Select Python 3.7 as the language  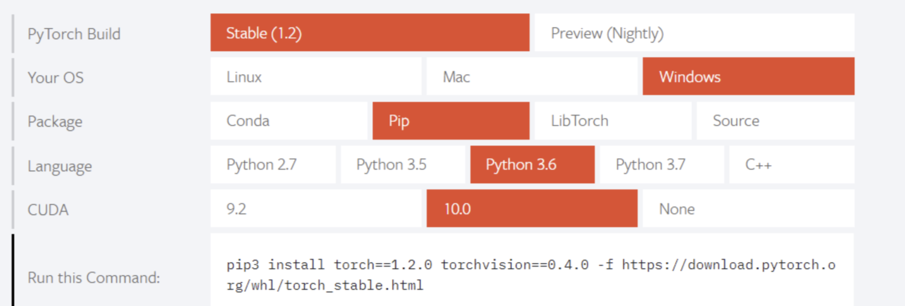[662, 165]
